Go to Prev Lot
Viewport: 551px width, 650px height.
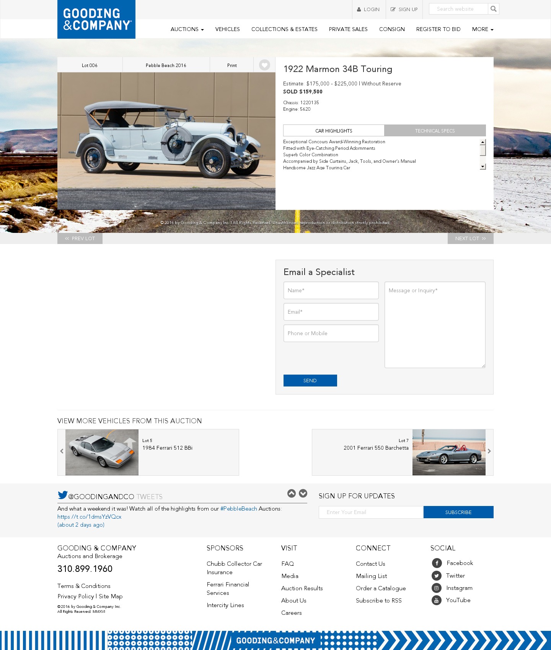(x=80, y=238)
